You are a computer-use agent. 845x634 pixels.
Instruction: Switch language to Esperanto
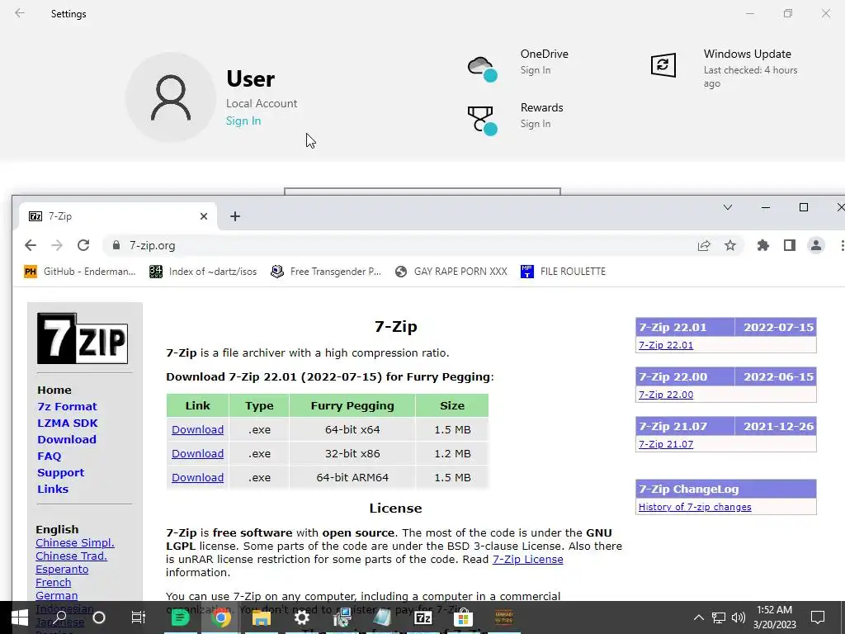(x=62, y=570)
